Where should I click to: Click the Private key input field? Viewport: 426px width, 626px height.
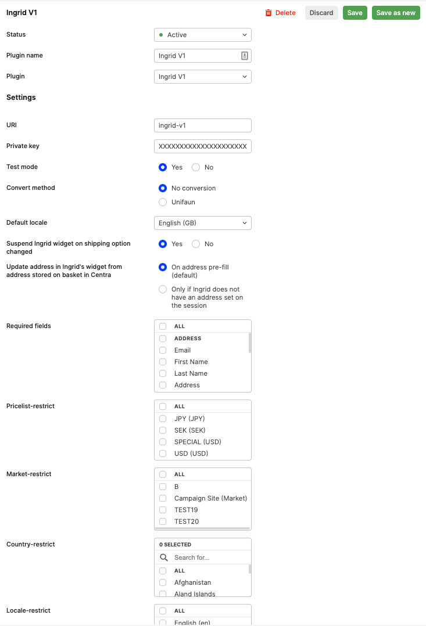(202, 146)
